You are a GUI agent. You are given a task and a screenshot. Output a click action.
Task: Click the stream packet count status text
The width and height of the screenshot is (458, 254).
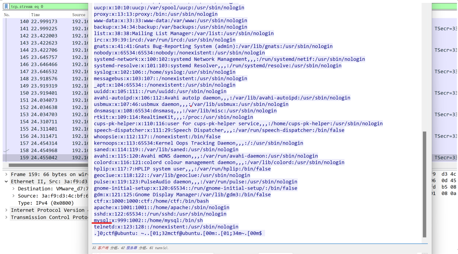pyautogui.click(x=130, y=248)
